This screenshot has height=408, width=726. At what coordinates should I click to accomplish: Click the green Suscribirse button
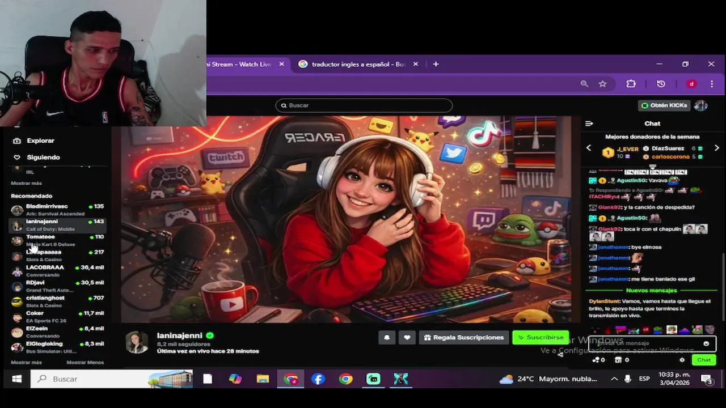pyautogui.click(x=541, y=337)
